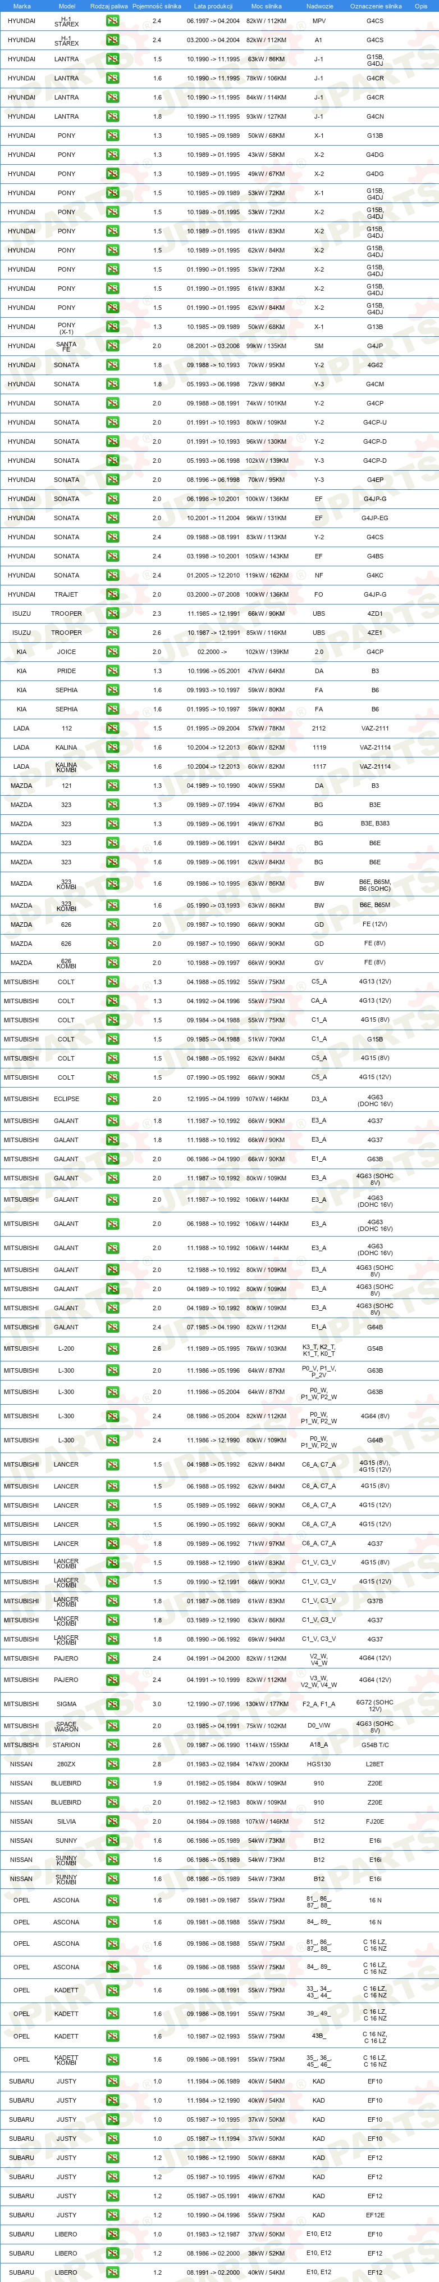This screenshot has height=2282, width=439.
Task: Select the 147kW / 200KM power cell
Action: click(267, 1764)
